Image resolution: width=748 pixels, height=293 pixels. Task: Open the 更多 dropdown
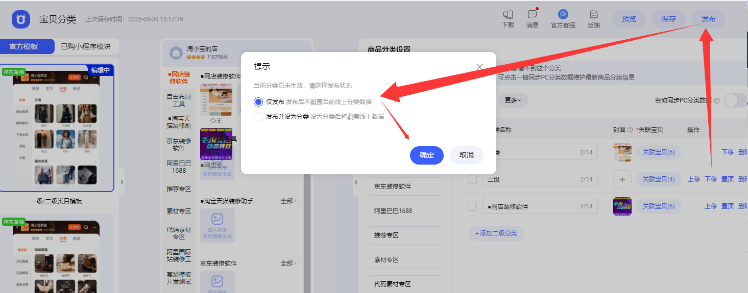[513, 100]
